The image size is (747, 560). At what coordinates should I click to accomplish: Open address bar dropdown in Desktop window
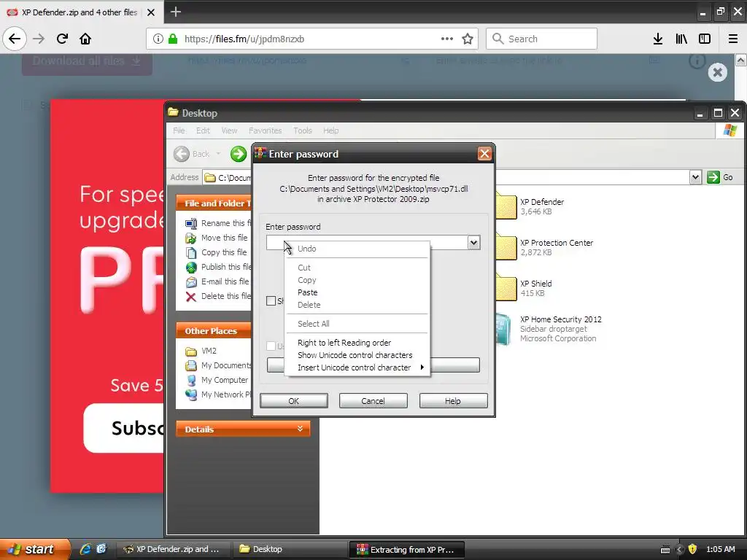695,177
